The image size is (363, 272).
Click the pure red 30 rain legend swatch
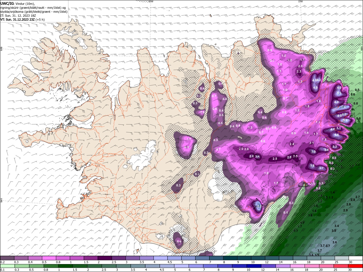(355, 266)
